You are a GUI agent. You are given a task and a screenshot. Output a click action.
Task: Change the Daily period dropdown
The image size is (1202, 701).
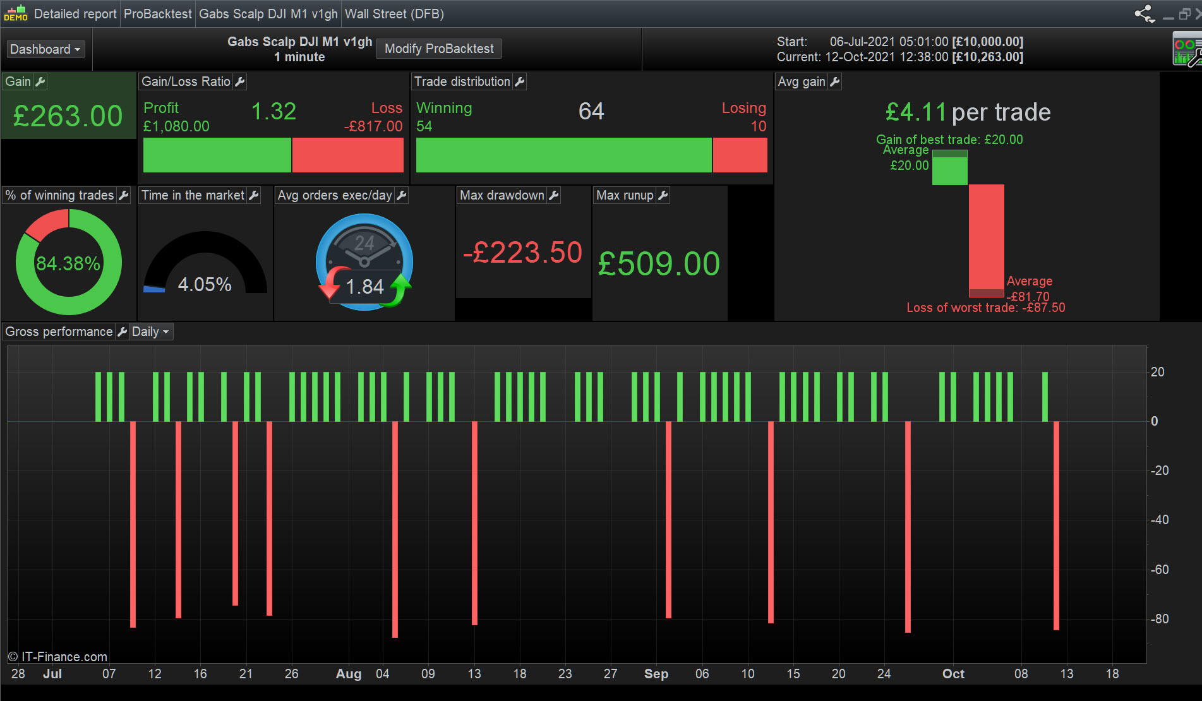(151, 332)
